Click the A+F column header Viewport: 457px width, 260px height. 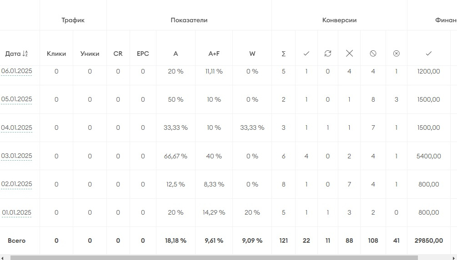[214, 54]
